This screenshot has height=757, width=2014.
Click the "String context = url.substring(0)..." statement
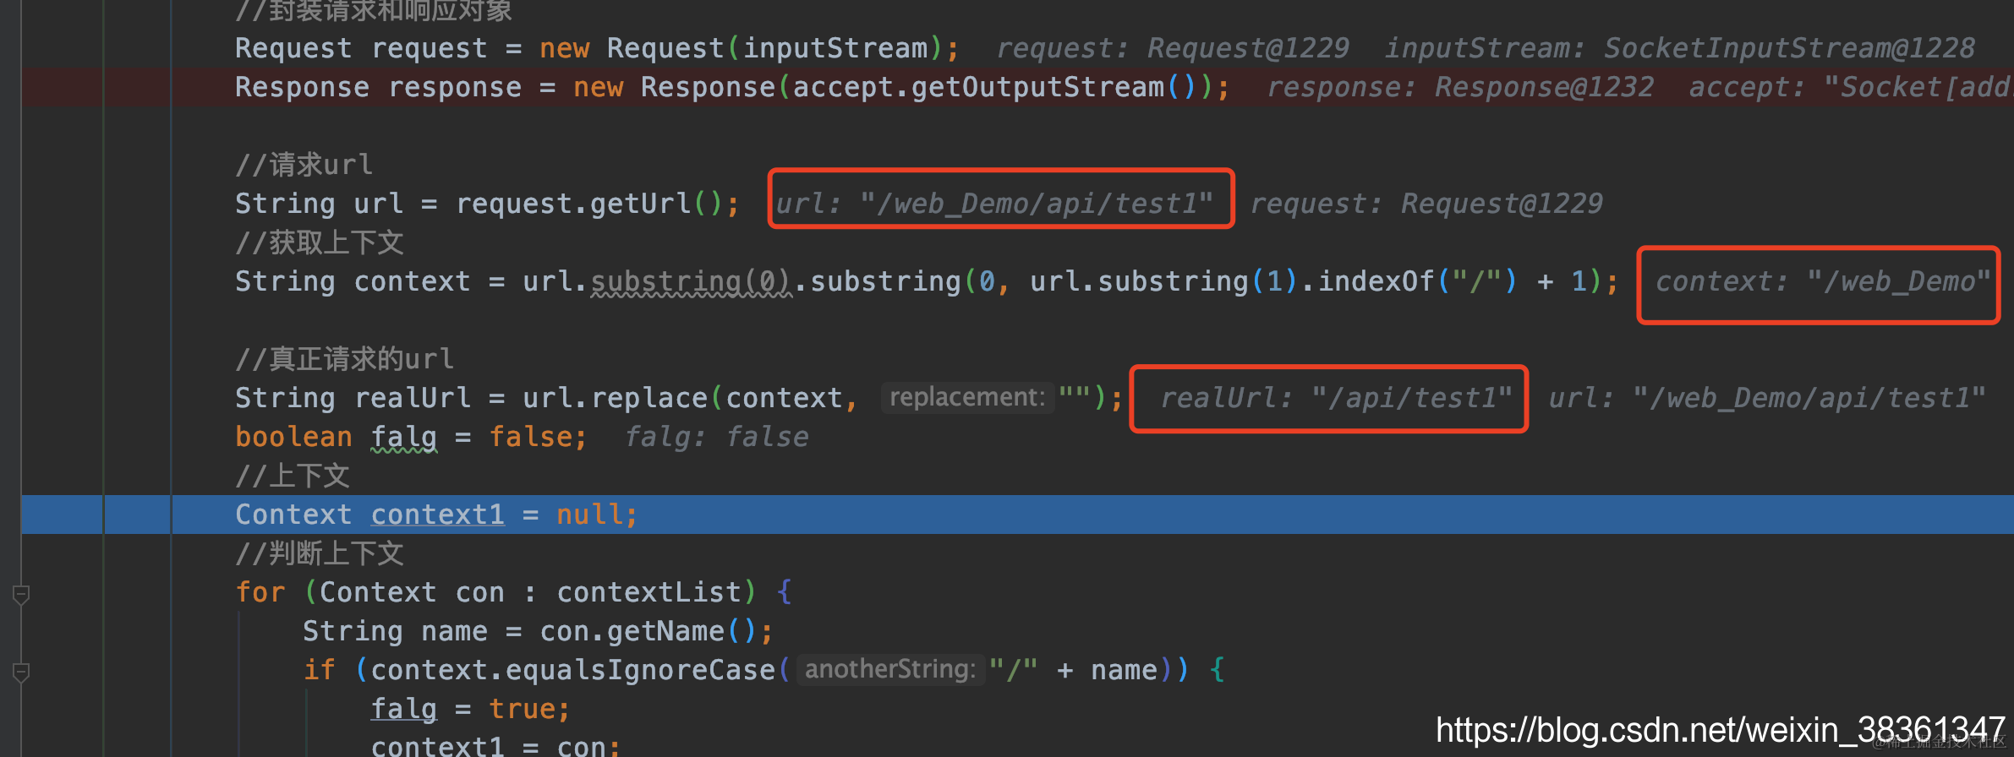pyautogui.click(x=927, y=281)
